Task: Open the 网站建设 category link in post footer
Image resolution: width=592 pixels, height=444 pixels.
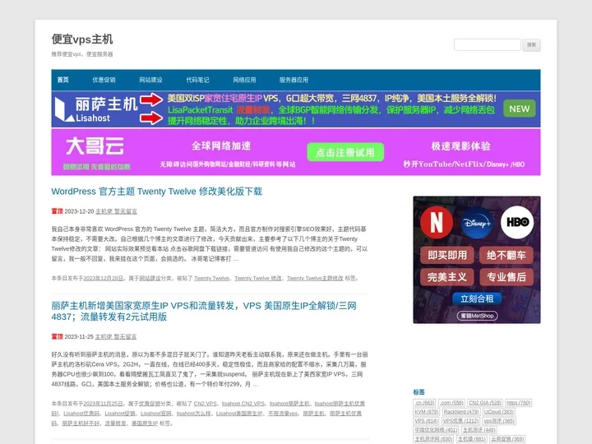Action: point(150,278)
